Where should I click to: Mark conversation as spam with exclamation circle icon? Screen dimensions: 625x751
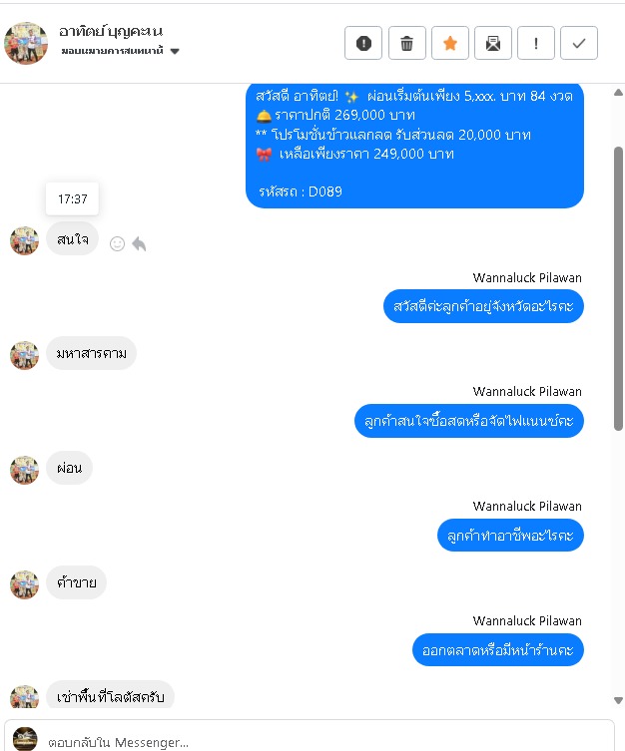pos(363,43)
